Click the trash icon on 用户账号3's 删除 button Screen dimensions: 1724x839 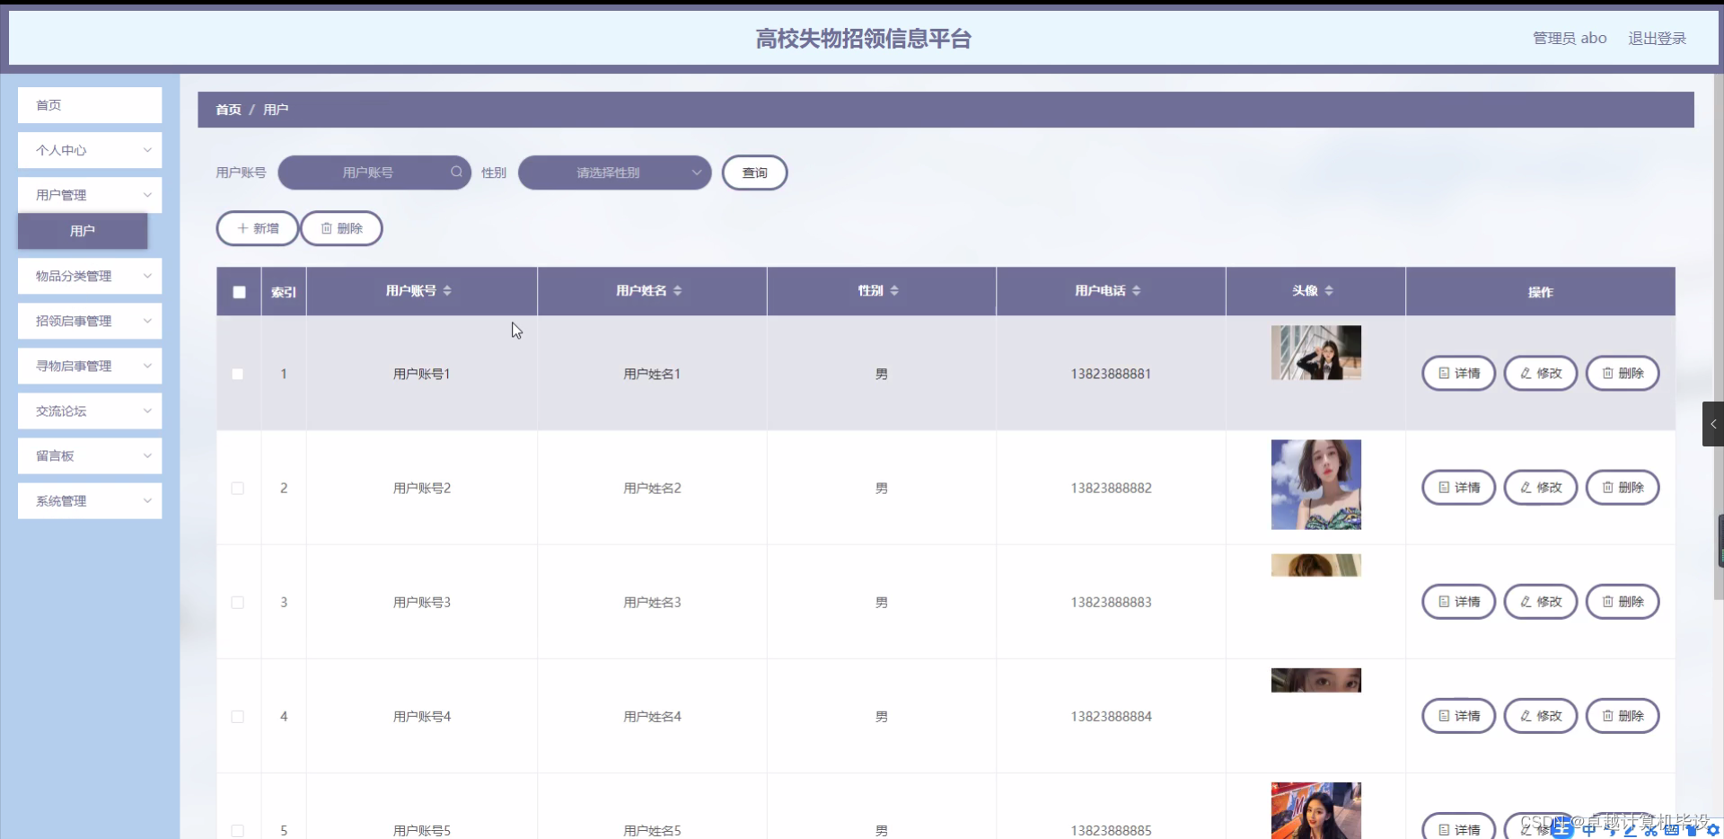1607,602
